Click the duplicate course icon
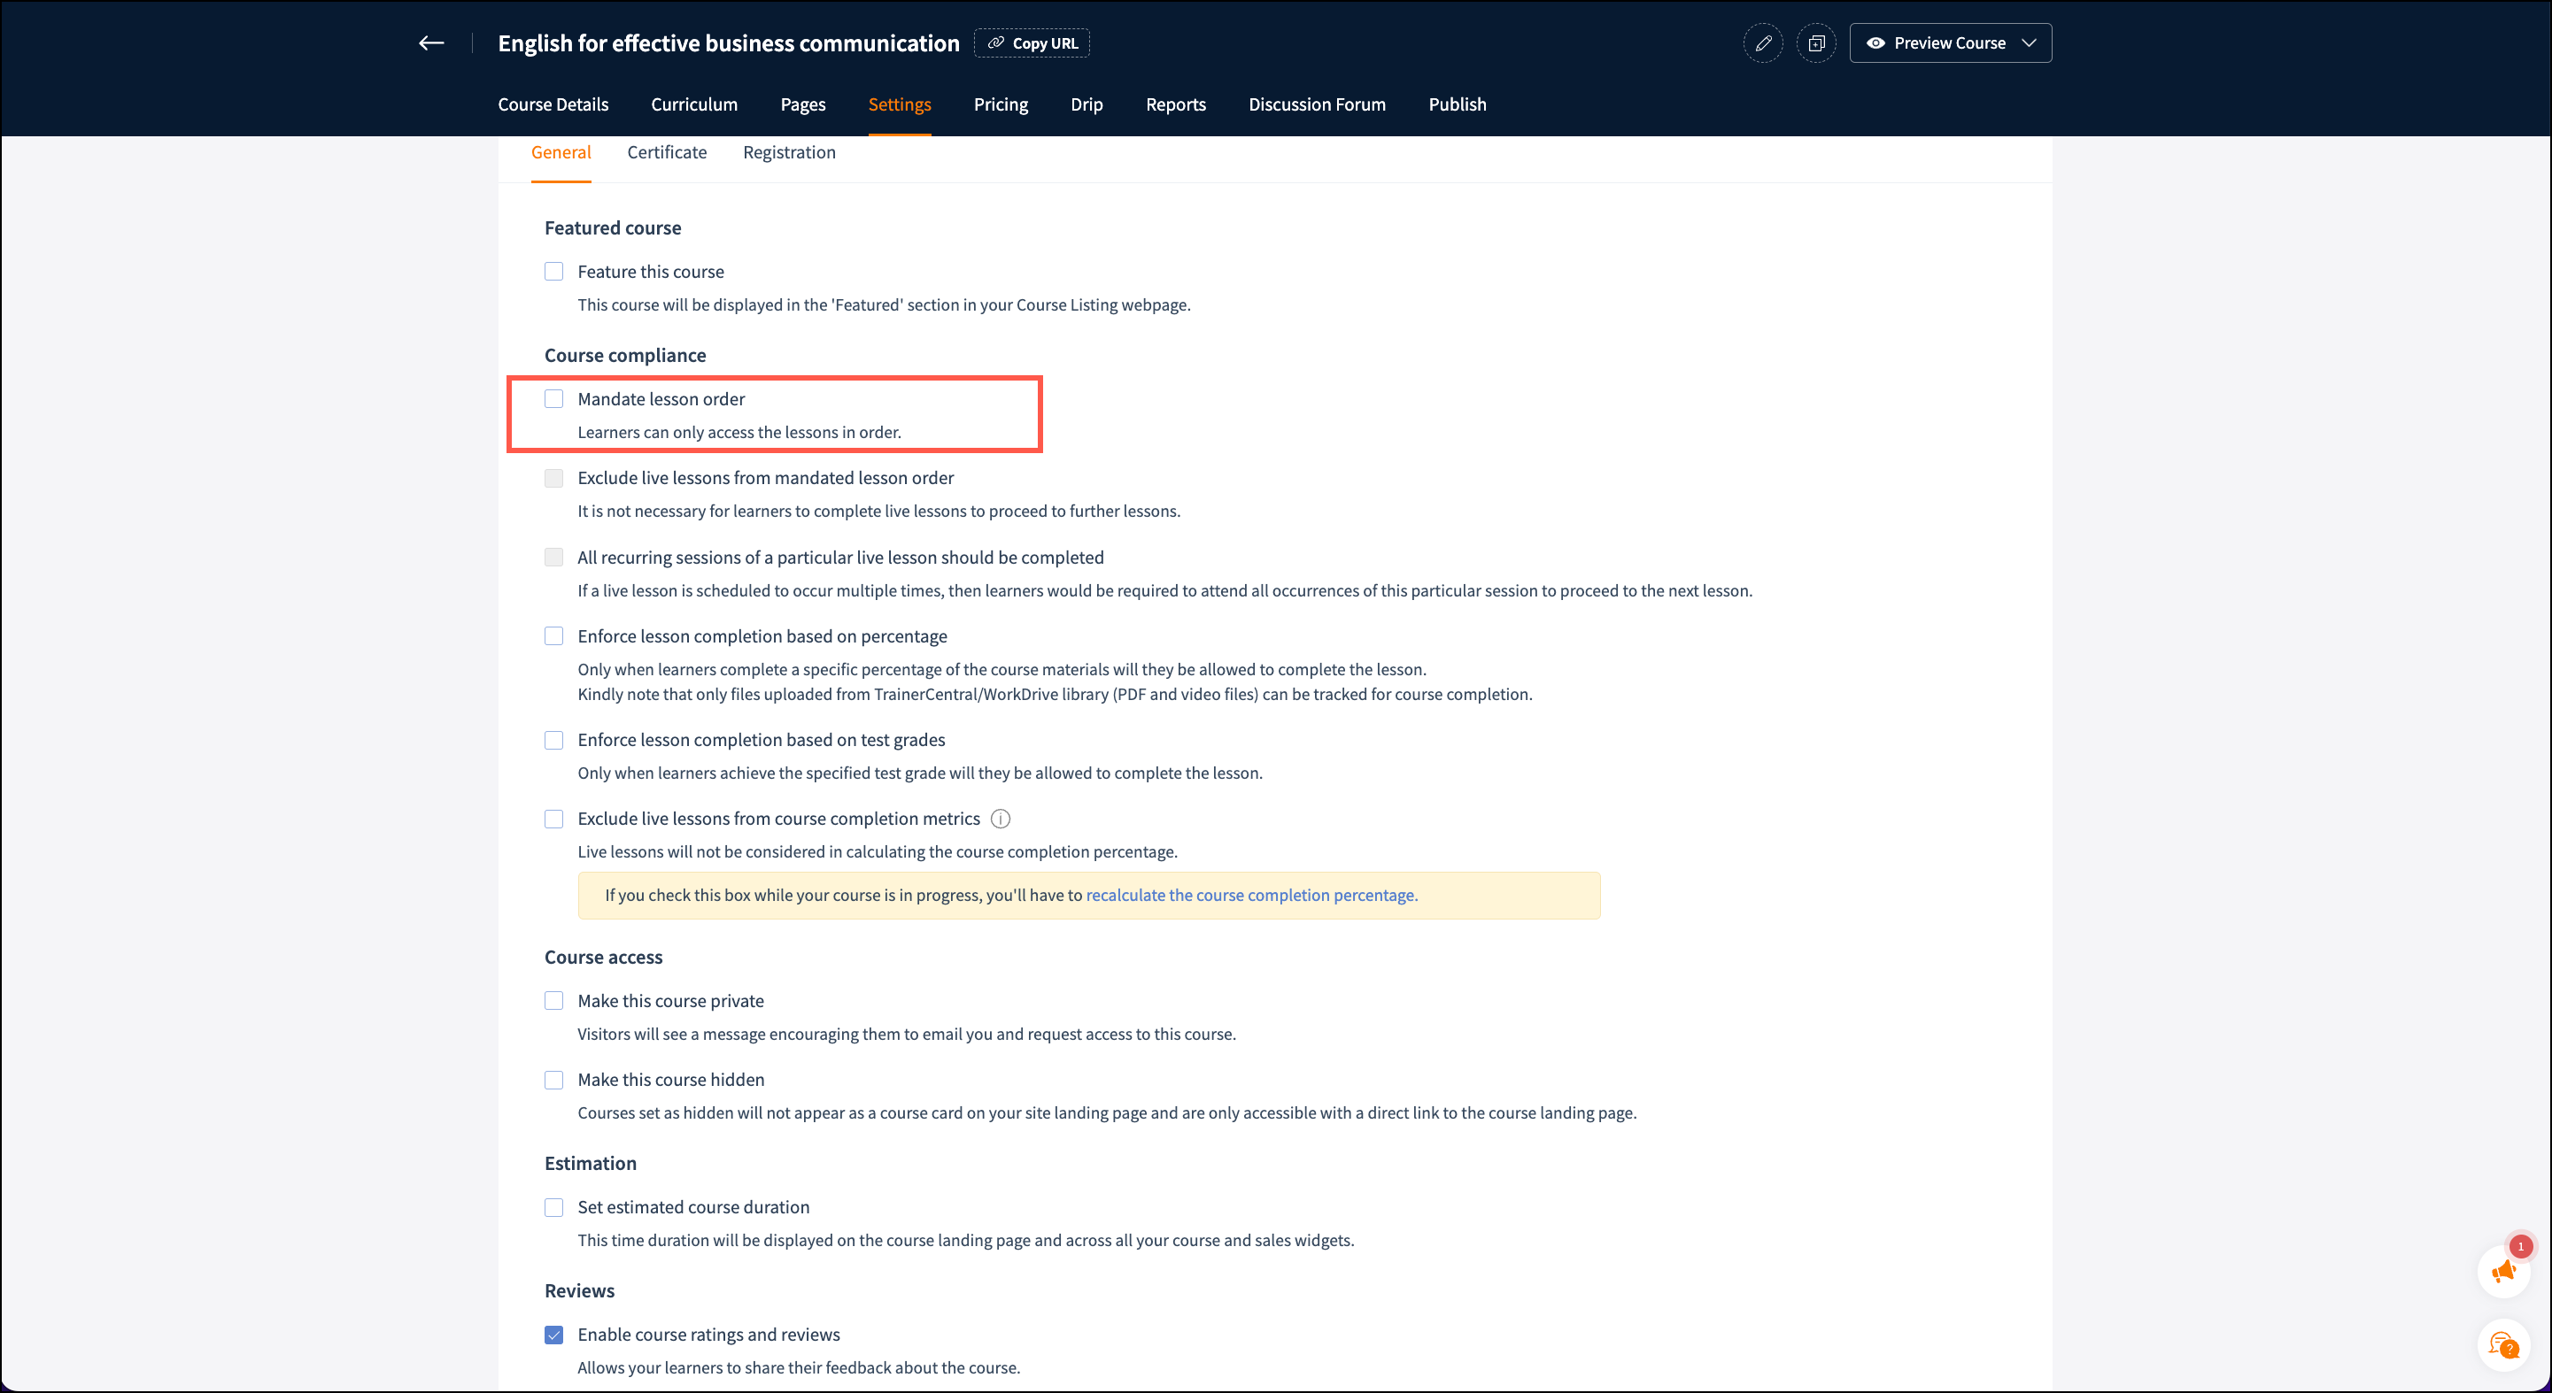2552x1393 pixels. [x=1816, y=42]
